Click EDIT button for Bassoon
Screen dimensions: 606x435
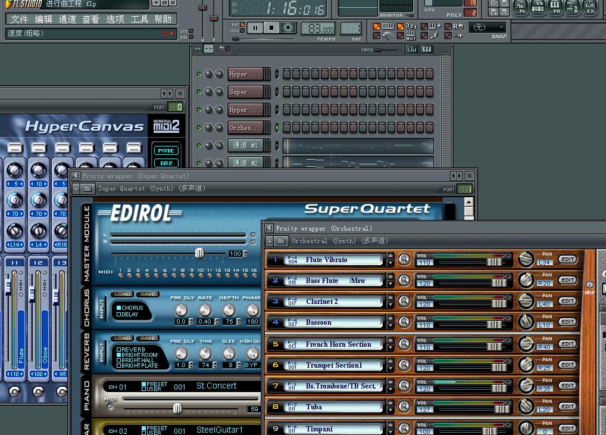(567, 322)
